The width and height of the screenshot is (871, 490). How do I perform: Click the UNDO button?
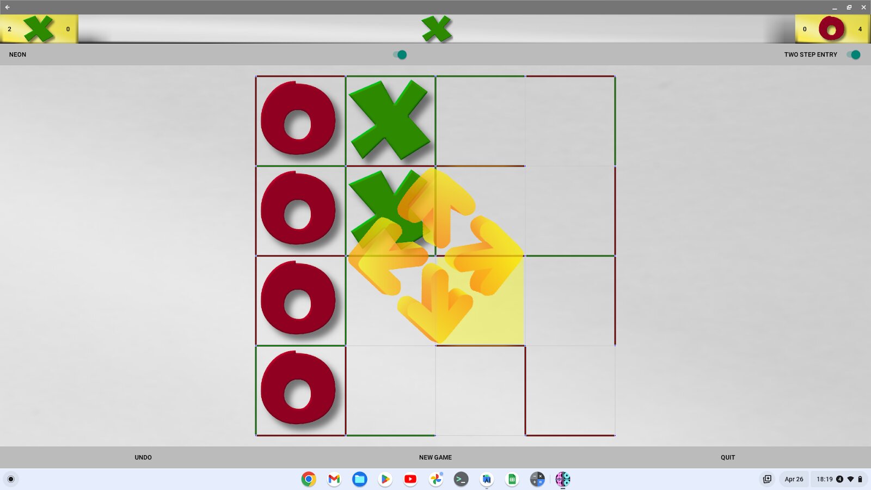pyautogui.click(x=143, y=457)
